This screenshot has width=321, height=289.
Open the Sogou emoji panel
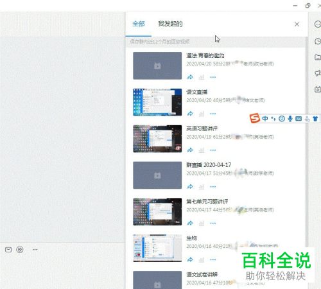point(282,118)
